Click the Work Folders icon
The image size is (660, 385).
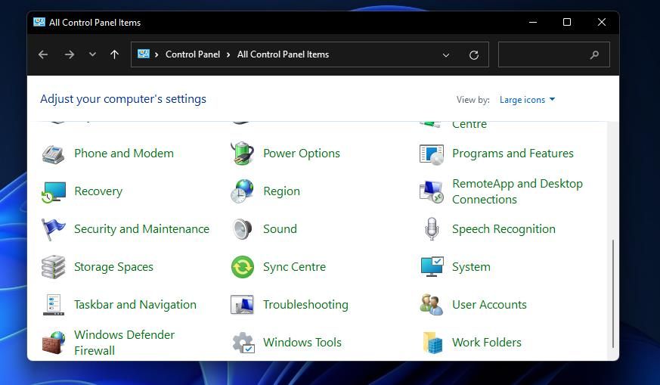tap(431, 343)
